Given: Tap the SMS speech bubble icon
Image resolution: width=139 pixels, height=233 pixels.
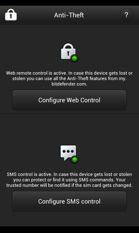Looking at the screenshot, I should tap(69, 154).
